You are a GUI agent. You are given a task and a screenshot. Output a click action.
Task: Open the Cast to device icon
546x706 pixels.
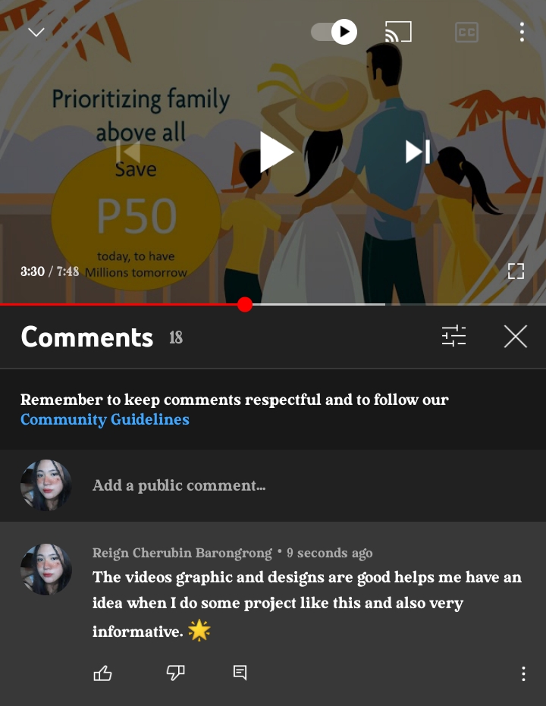coord(398,32)
